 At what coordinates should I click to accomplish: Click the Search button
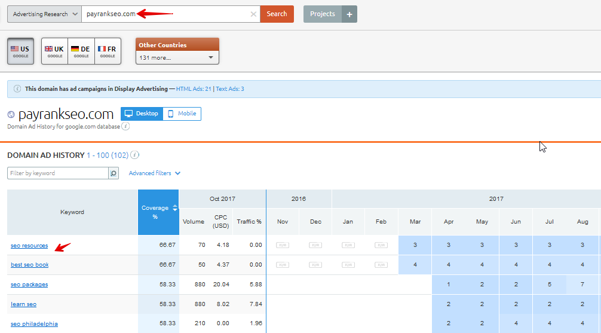277,14
